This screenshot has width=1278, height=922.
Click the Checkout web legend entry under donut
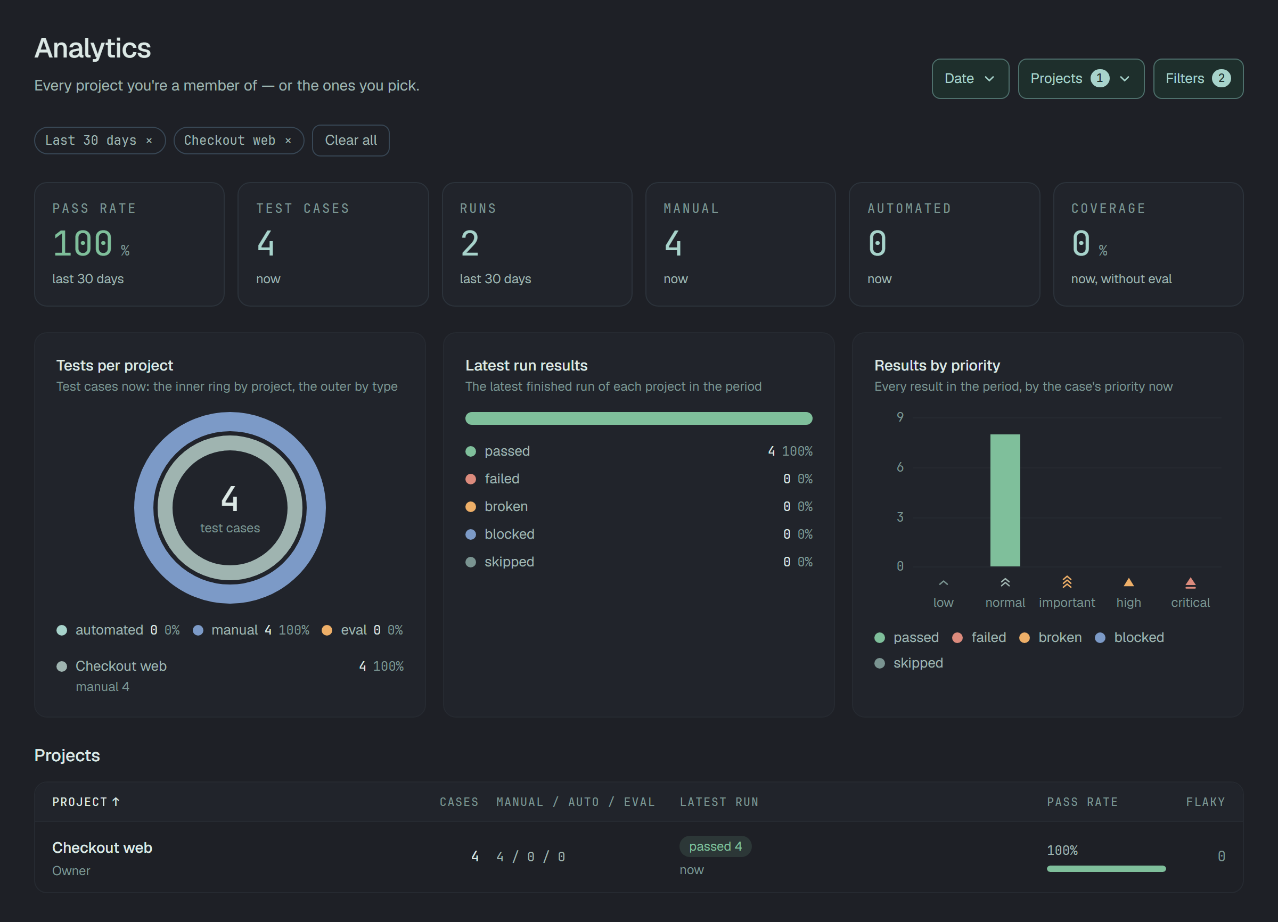pyautogui.click(x=230, y=676)
